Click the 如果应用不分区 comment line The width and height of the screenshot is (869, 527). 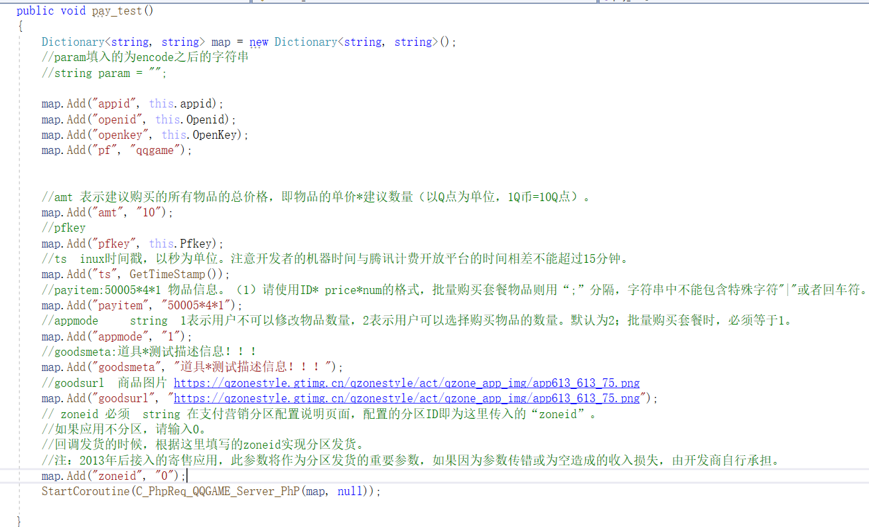click(x=125, y=429)
